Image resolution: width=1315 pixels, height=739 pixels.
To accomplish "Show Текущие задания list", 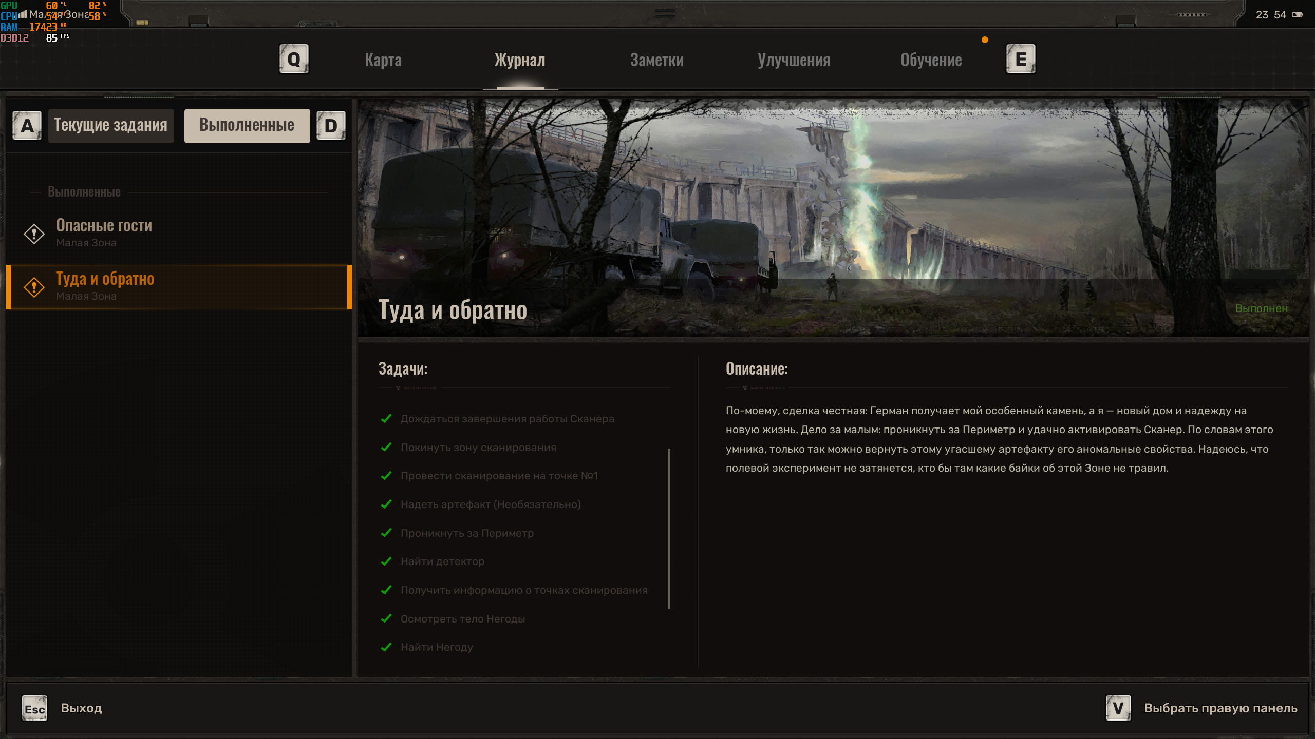I will pyautogui.click(x=111, y=126).
